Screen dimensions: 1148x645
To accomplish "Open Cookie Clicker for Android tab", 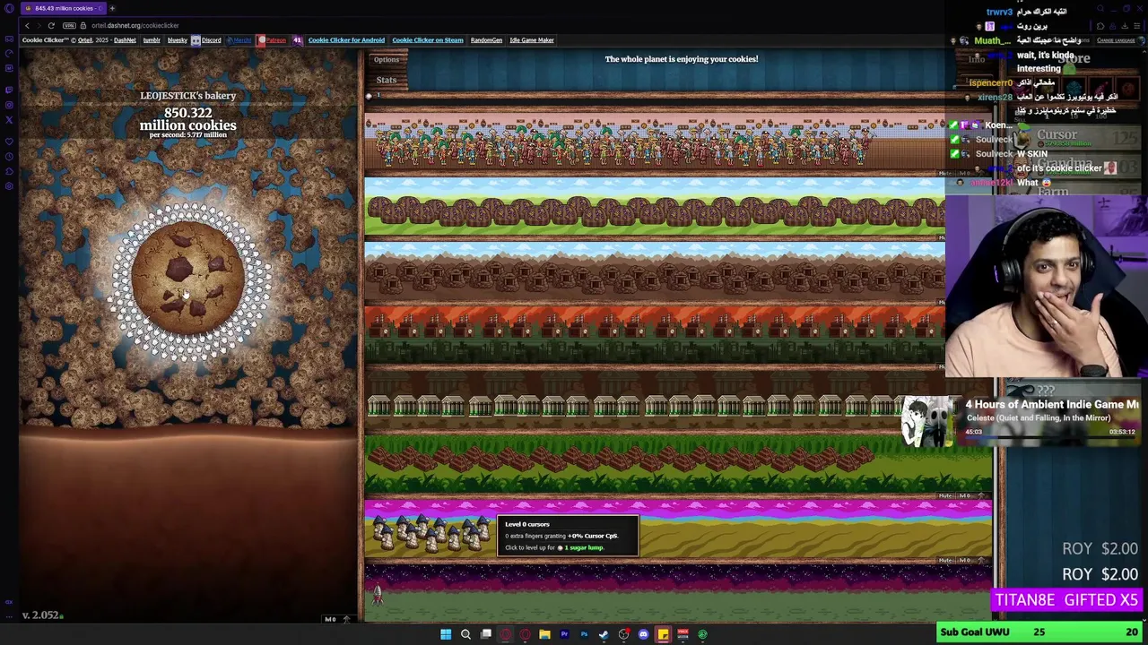I will [346, 40].
